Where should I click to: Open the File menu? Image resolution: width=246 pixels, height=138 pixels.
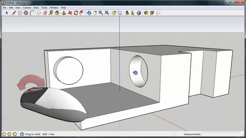point(5,8)
